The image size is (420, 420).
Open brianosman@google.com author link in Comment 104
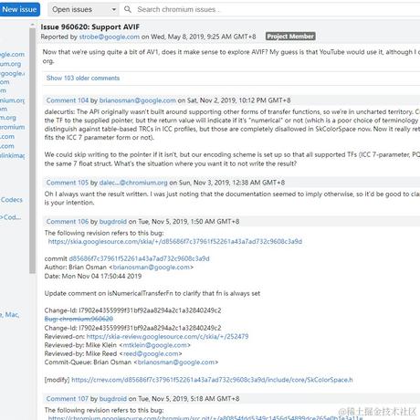click(x=138, y=100)
